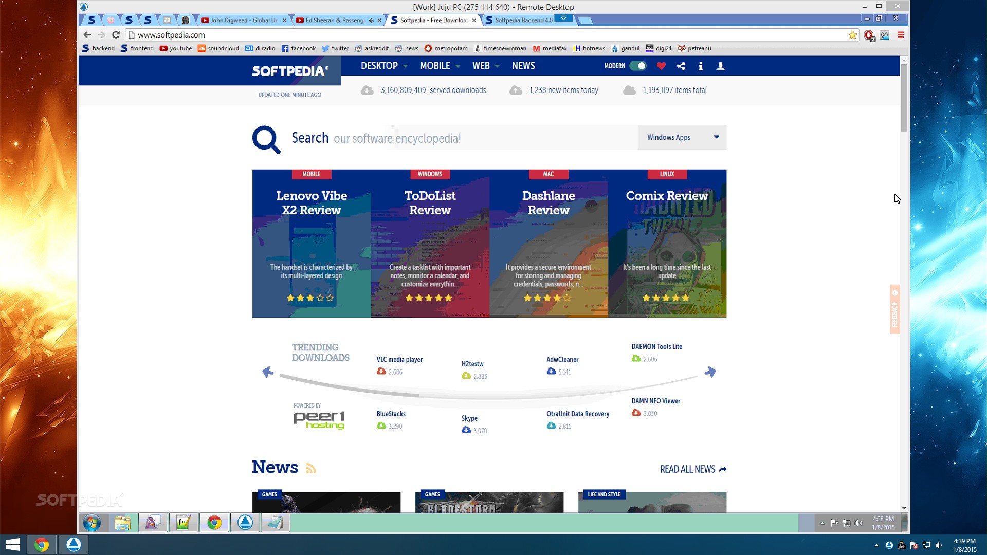Show hidden icons in remote system tray
Image resolution: width=987 pixels, height=555 pixels.
(822, 523)
